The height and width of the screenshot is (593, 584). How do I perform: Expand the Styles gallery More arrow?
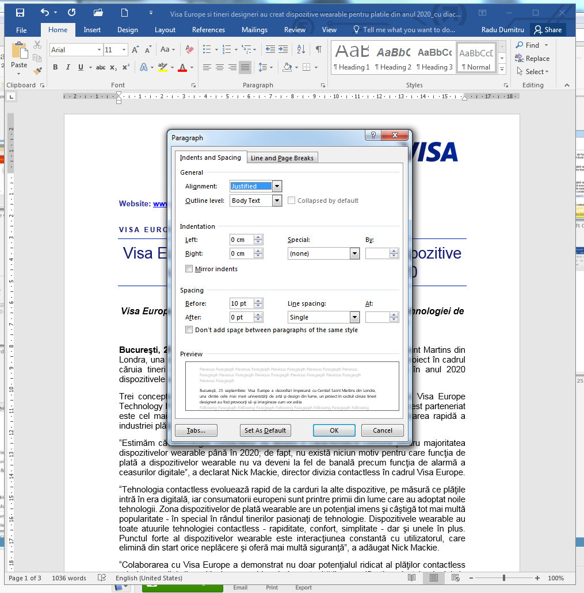tap(502, 69)
